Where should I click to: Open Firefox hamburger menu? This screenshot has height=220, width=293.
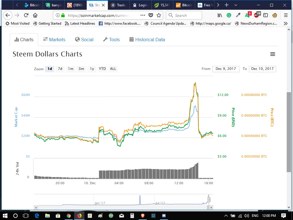pyautogui.click(x=286, y=15)
